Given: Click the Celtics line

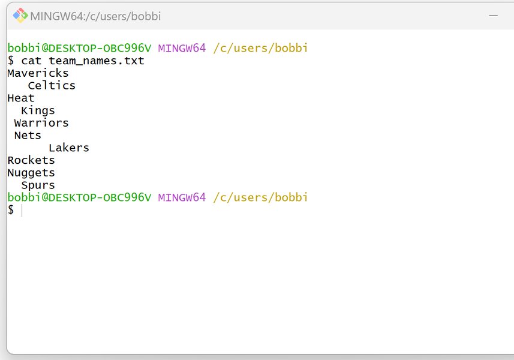Looking at the screenshot, I should (52, 86).
